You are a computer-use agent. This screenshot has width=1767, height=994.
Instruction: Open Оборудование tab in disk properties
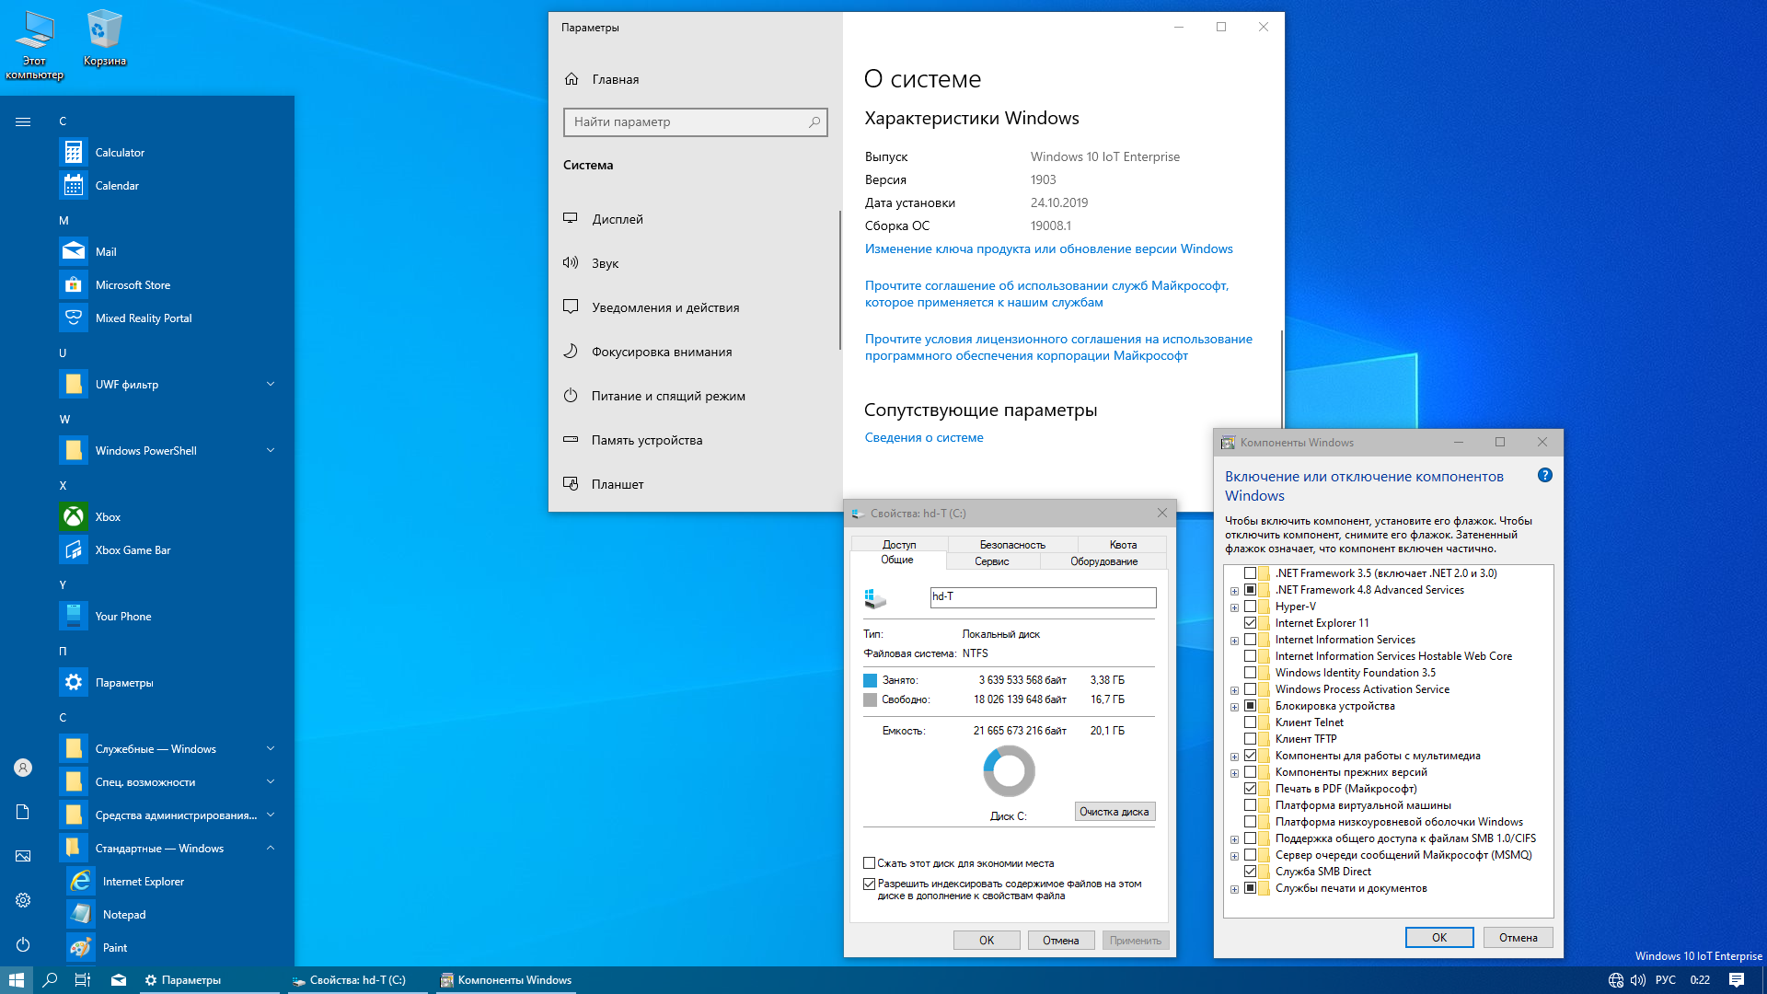(x=1103, y=561)
